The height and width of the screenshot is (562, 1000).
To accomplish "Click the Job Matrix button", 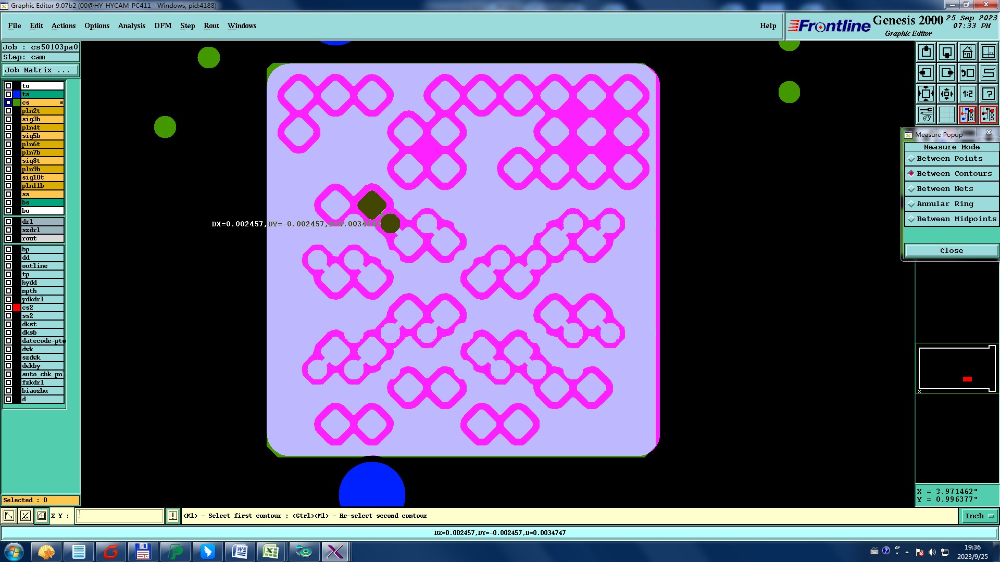I will coord(41,70).
